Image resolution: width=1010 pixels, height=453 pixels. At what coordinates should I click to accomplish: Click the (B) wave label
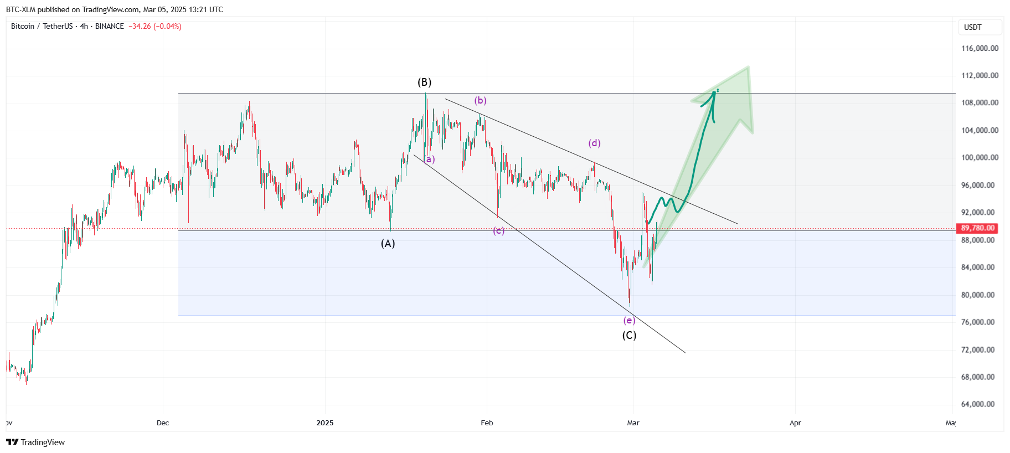pyautogui.click(x=424, y=82)
